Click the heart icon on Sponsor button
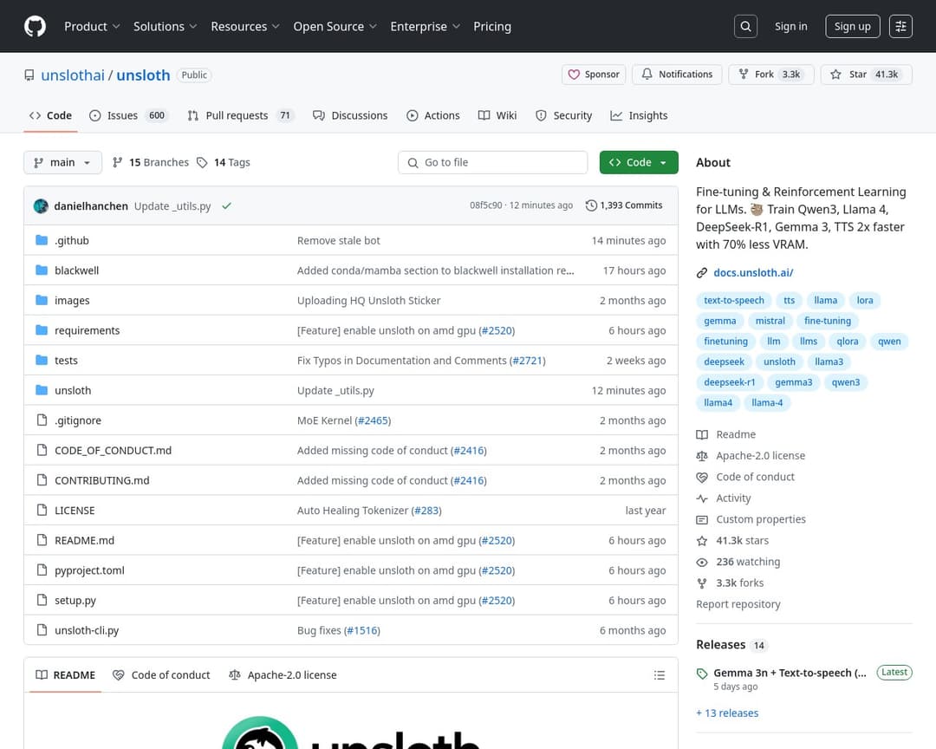 (574, 75)
